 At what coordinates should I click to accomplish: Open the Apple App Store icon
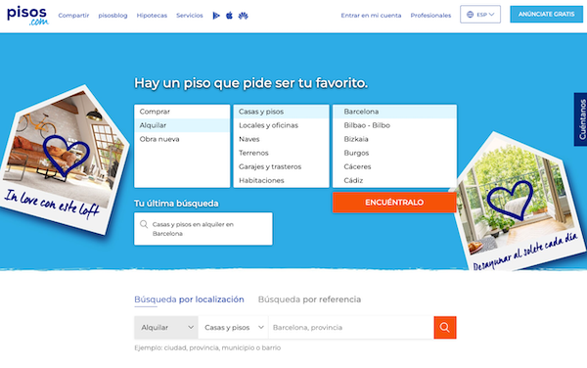(x=229, y=16)
